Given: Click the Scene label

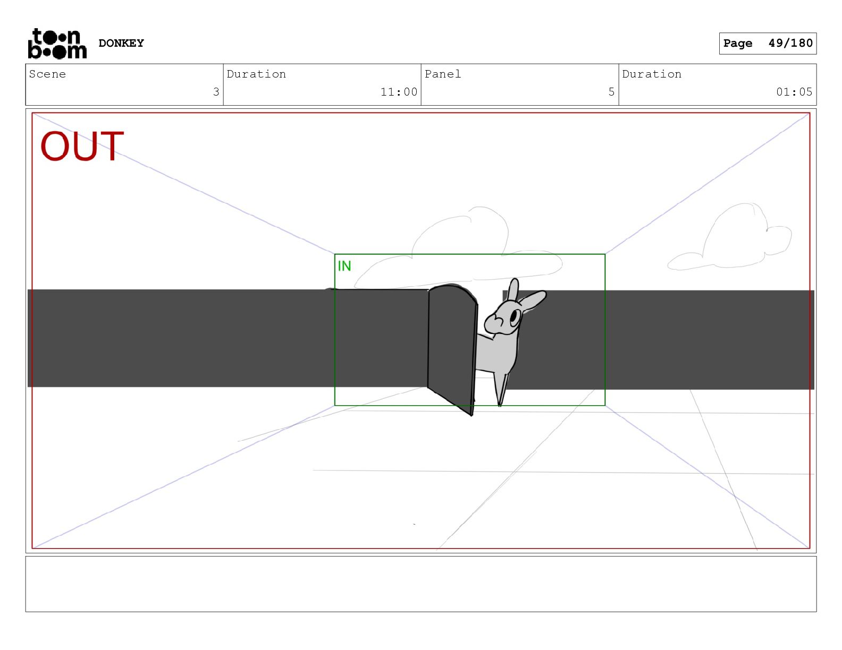Looking at the screenshot, I should tap(47, 74).
